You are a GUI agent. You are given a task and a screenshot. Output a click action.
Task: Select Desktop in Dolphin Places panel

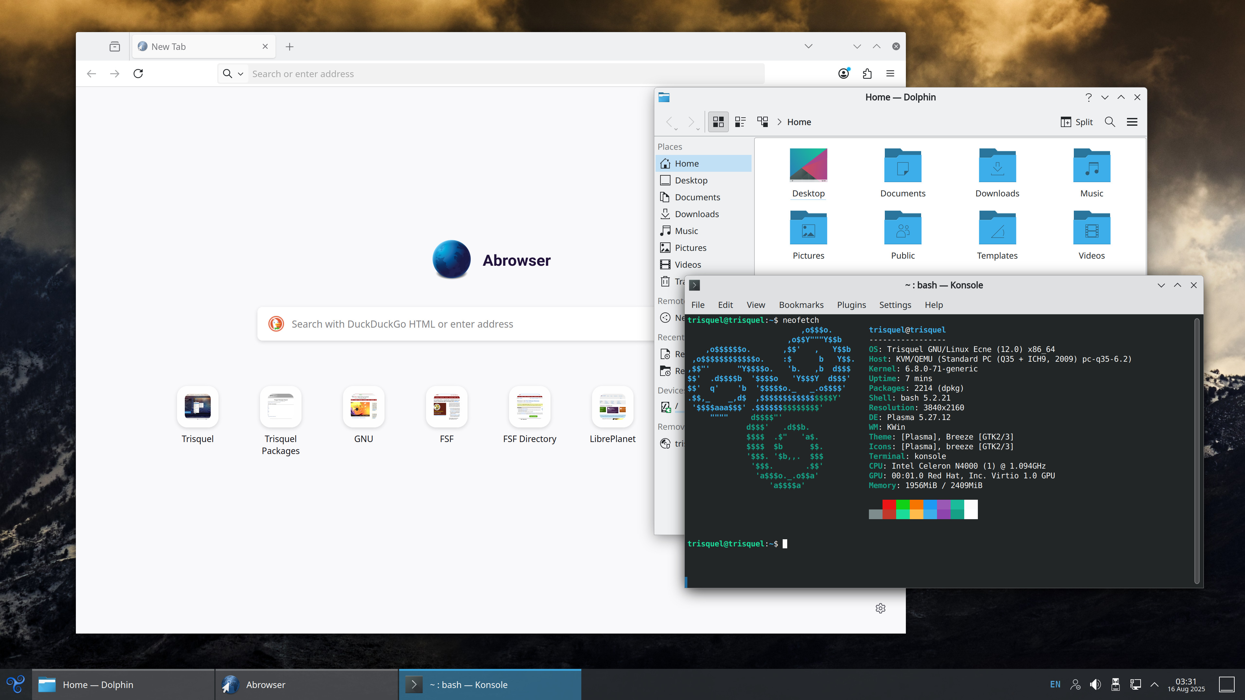click(x=704, y=180)
